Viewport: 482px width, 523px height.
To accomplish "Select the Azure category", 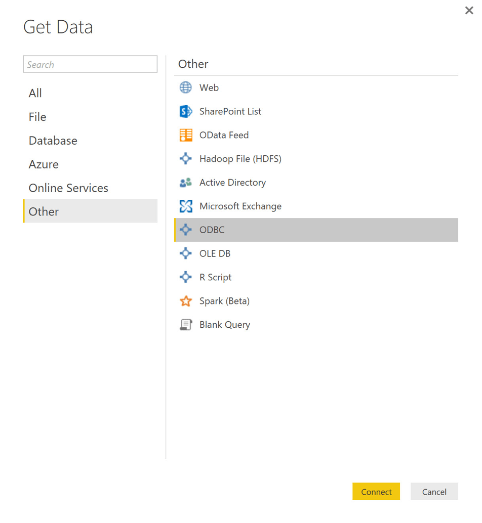I will pyautogui.click(x=44, y=164).
